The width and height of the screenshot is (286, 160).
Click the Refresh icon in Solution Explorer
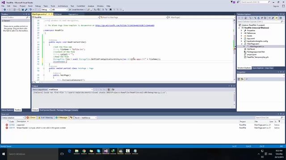[258, 18]
